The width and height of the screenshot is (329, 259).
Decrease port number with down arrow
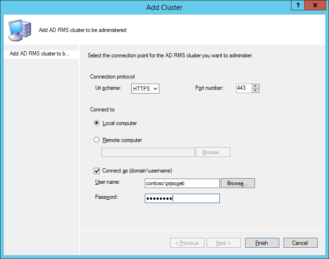[x=255, y=90]
